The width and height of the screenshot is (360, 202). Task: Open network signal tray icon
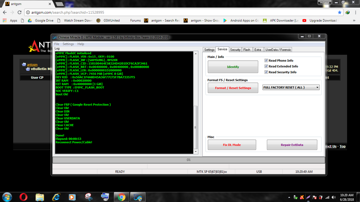pyautogui.click(x=327, y=197)
